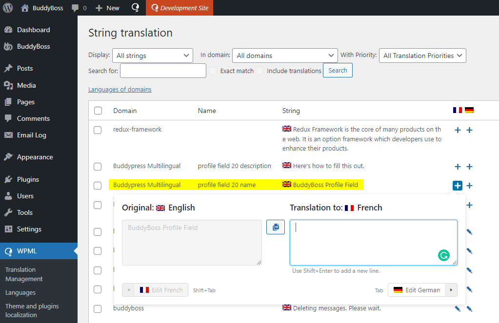Edit translation pencil for Deleting messages string
The image size is (499, 323).
pyautogui.click(x=458, y=308)
